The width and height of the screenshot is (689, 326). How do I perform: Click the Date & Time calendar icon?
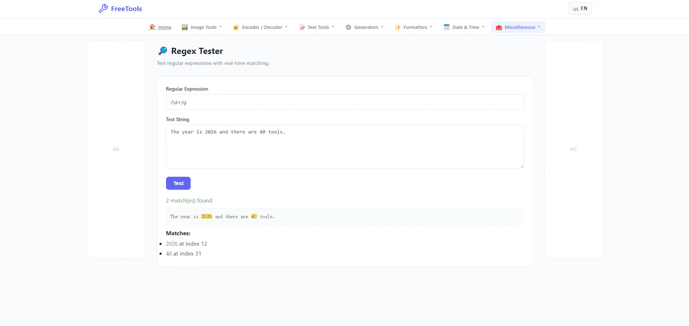click(447, 27)
